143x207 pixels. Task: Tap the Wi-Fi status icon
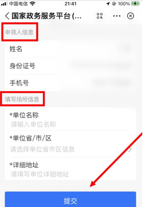coord(32,4)
